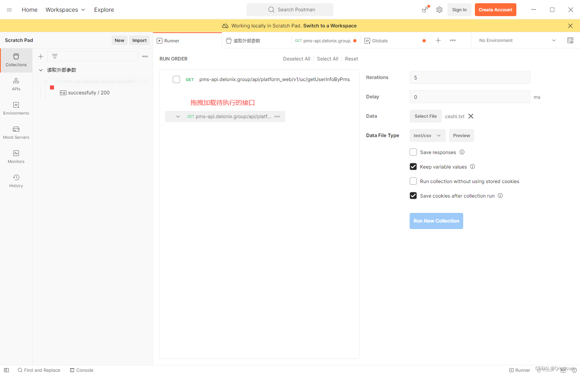580x375 pixels.
Task: Uncheck Keep variable values
Action: pyautogui.click(x=413, y=167)
